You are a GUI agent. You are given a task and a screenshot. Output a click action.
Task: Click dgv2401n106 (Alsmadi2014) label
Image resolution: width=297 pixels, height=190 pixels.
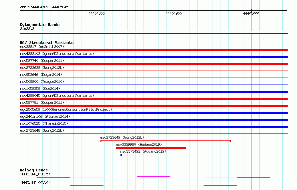[x=45, y=116]
